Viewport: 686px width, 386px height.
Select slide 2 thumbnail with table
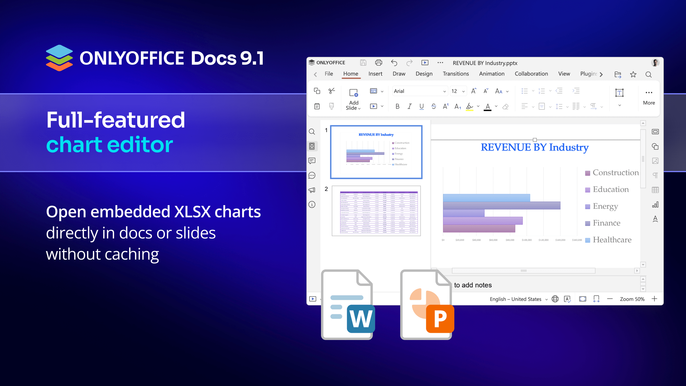(x=376, y=211)
